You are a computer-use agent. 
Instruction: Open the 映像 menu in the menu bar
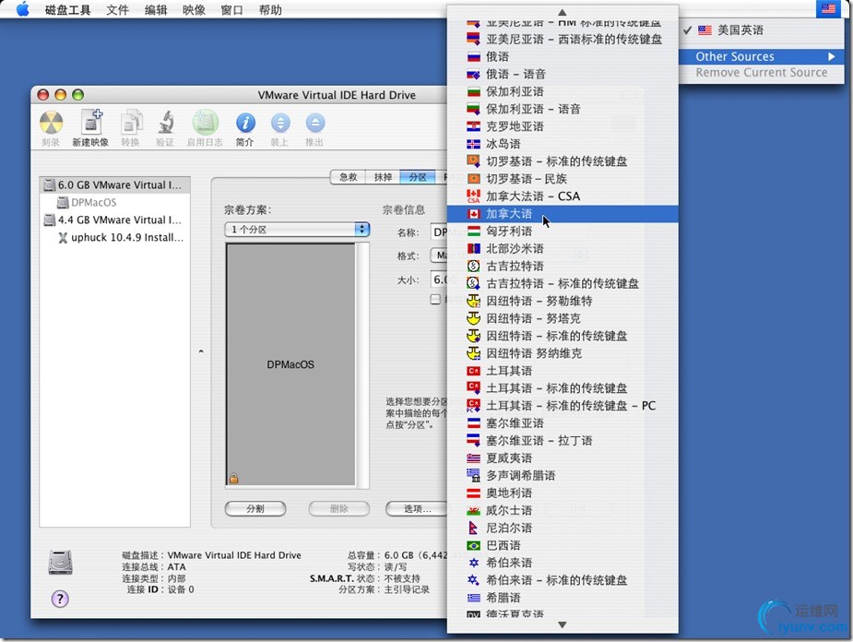click(x=194, y=10)
